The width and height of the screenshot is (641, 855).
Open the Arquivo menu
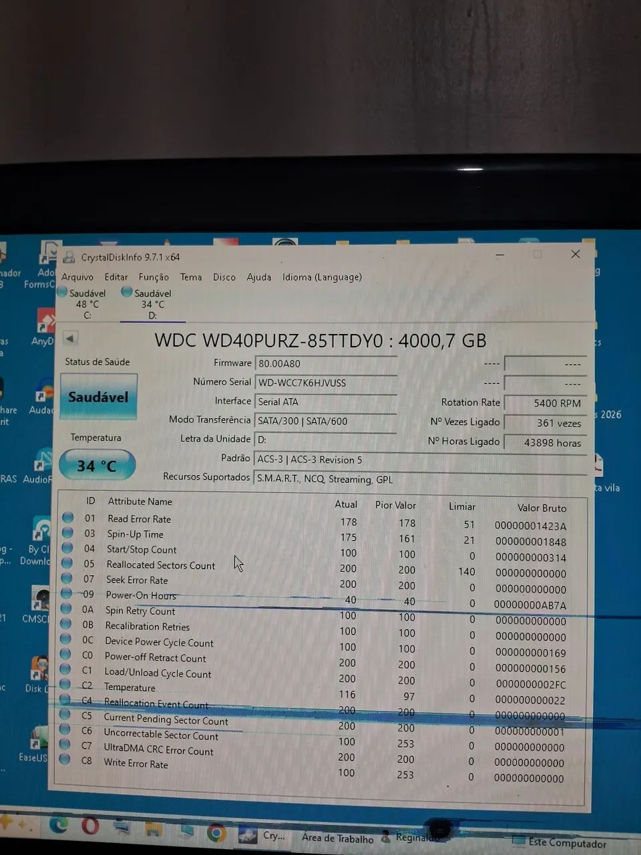[77, 277]
